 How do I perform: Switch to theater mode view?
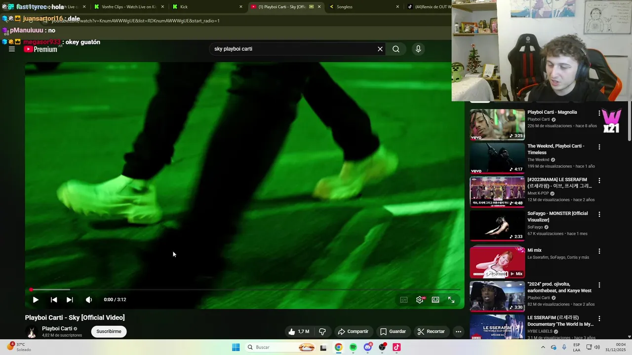click(x=435, y=300)
